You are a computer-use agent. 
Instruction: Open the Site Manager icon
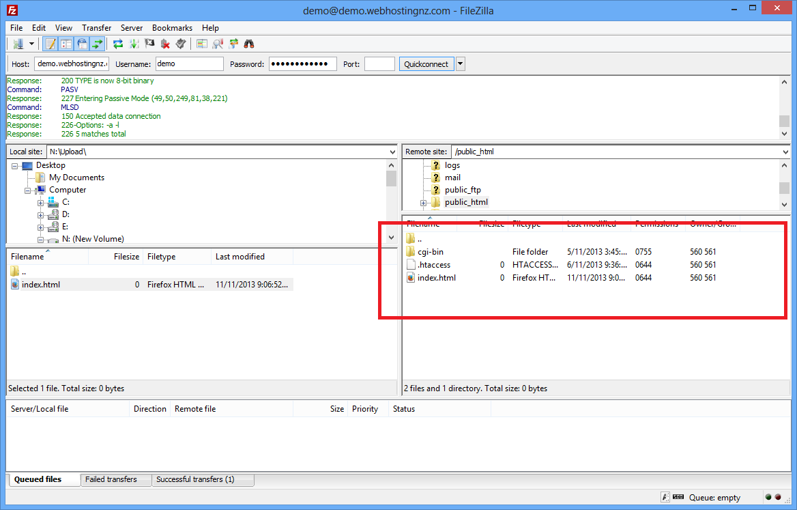pyautogui.click(x=18, y=44)
